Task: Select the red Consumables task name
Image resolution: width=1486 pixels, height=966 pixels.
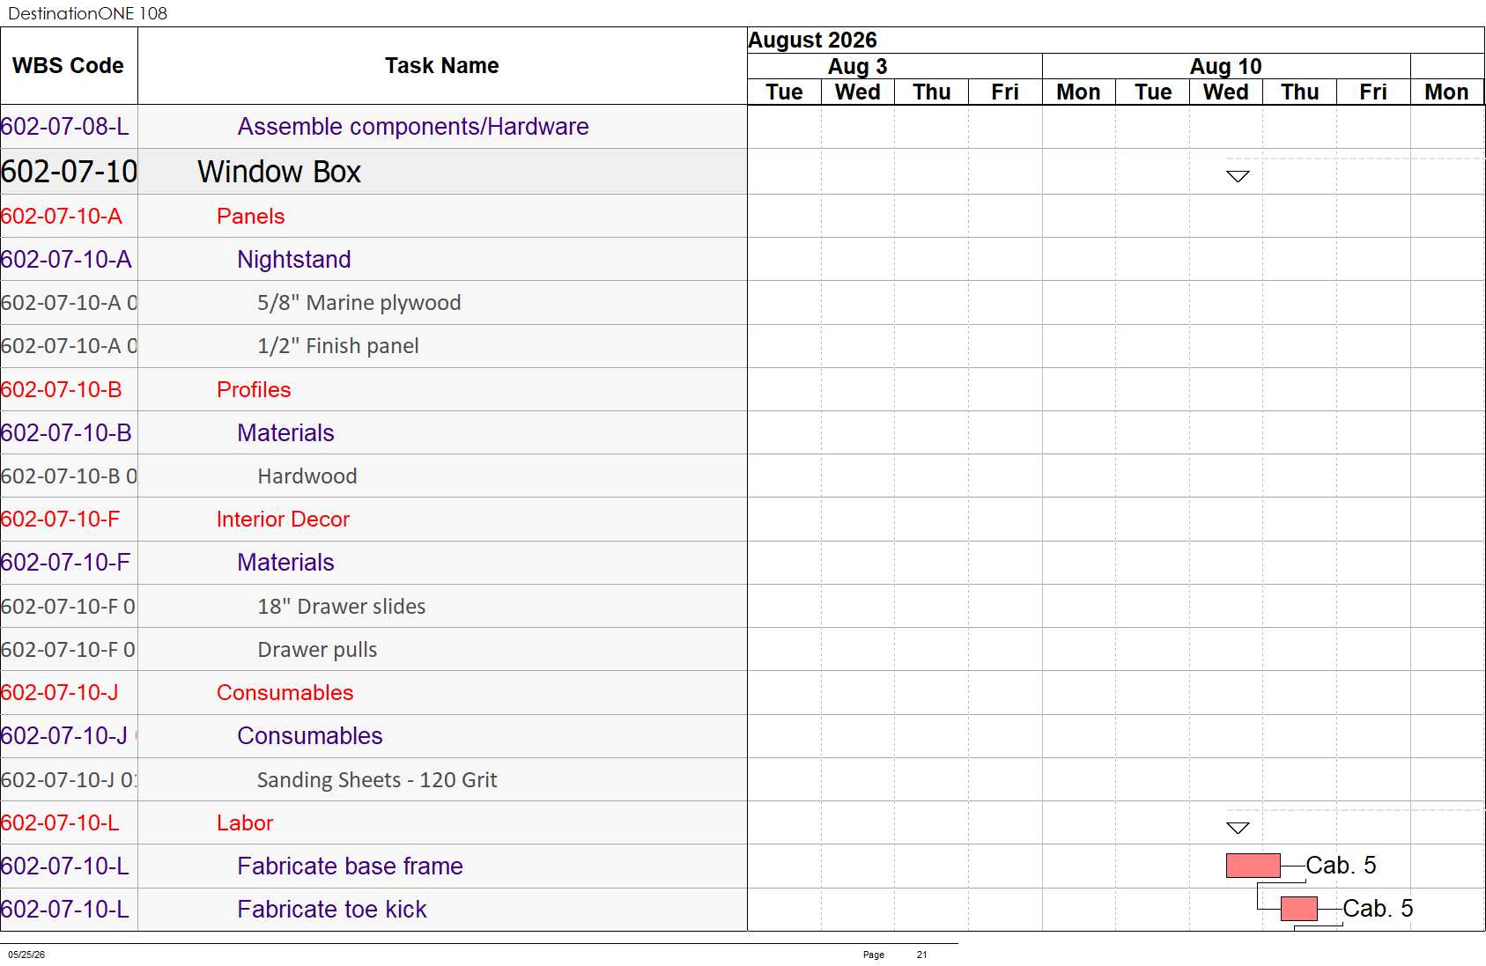Action: pos(285,693)
